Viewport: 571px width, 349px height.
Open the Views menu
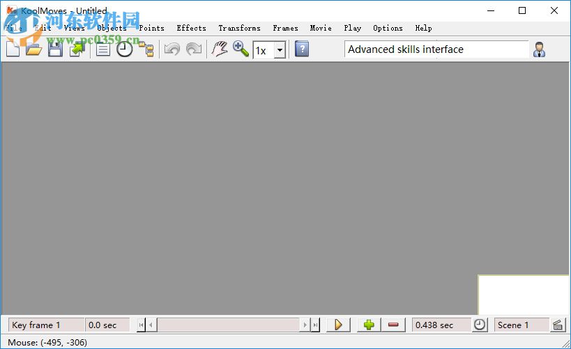pos(75,28)
